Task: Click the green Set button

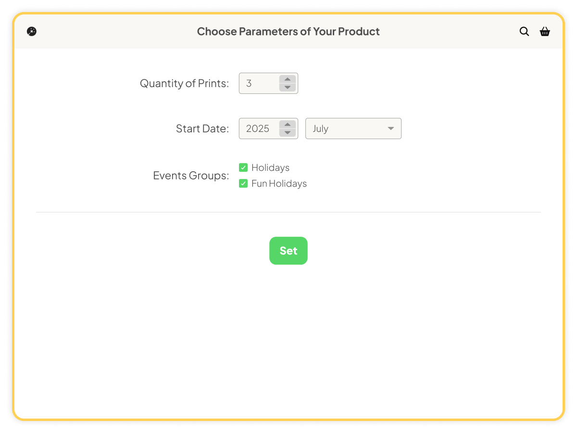Action: (x=288, y=251)
